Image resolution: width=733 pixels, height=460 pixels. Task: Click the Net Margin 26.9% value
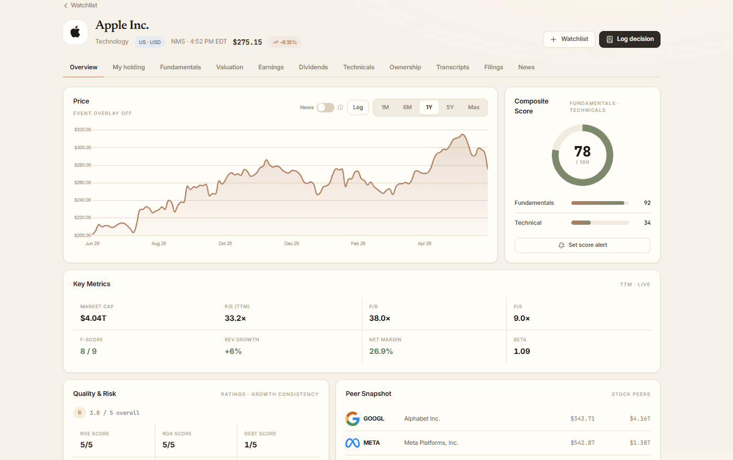[381, 351]
